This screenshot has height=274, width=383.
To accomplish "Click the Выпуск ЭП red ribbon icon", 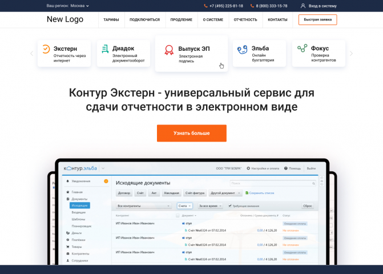I will [169, 50].
